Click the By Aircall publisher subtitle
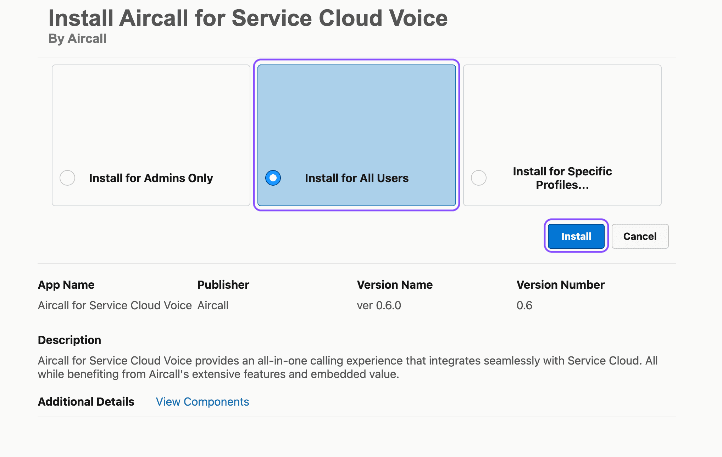The height and width of the screenshot is (457, 722). pyautogui.click(x=77, y=38)
